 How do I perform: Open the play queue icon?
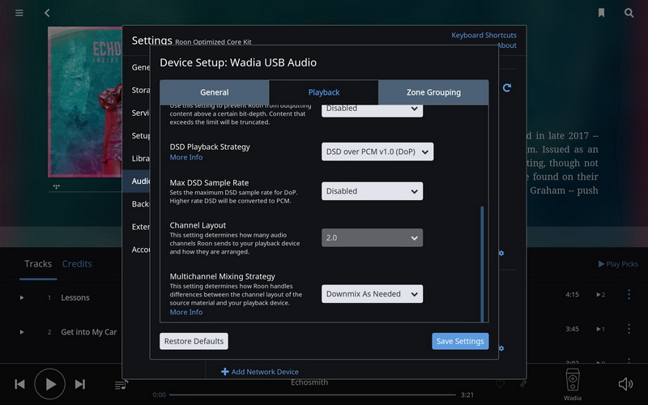[x=121, y=384]
